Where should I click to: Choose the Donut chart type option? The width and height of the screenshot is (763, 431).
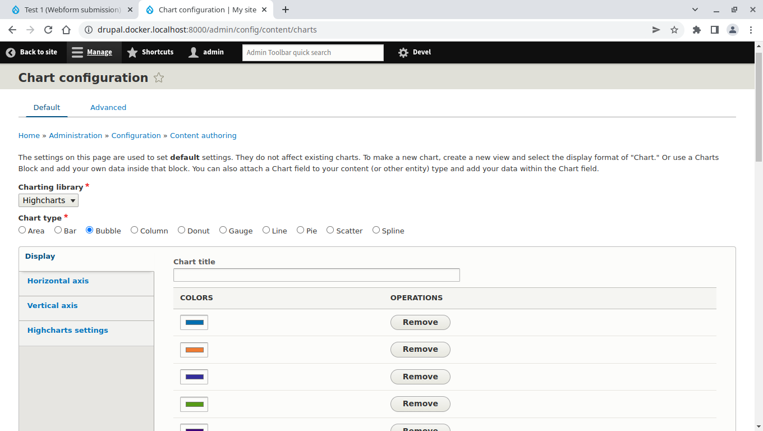182,230
